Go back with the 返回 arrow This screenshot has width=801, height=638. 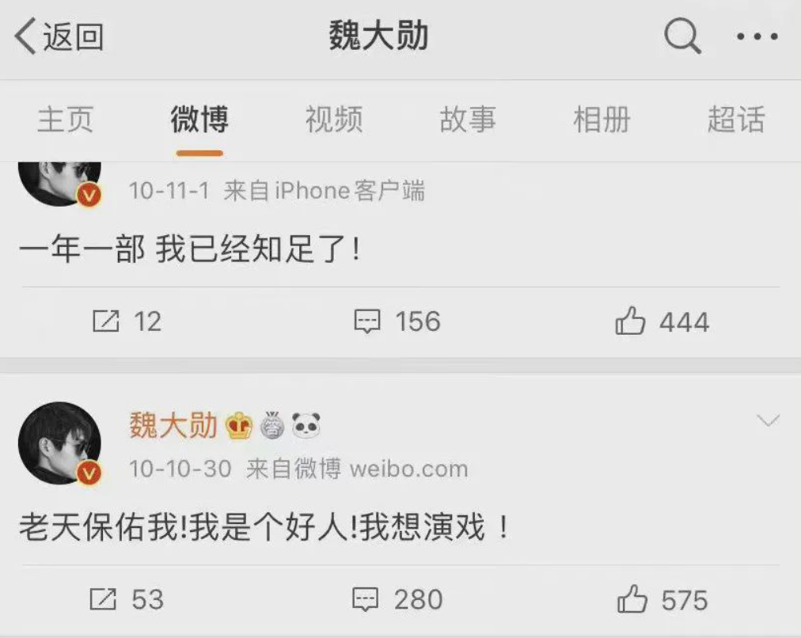coord(59,36)
